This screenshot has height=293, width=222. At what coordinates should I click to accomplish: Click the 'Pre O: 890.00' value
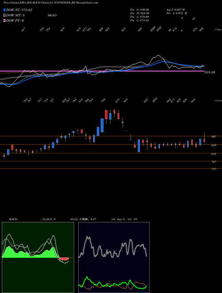point(139,10)
